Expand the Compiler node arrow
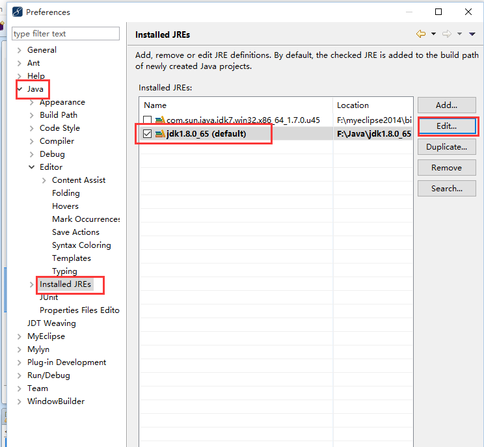 [31, 141]
